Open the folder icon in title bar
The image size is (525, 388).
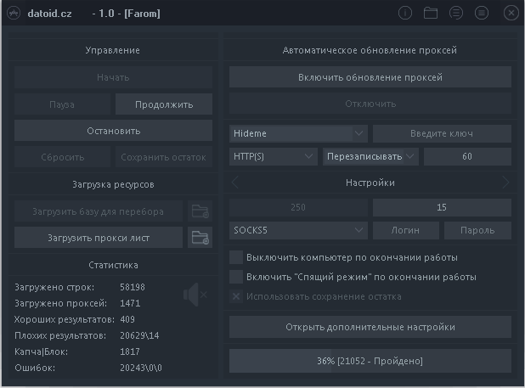coord(431,13)
